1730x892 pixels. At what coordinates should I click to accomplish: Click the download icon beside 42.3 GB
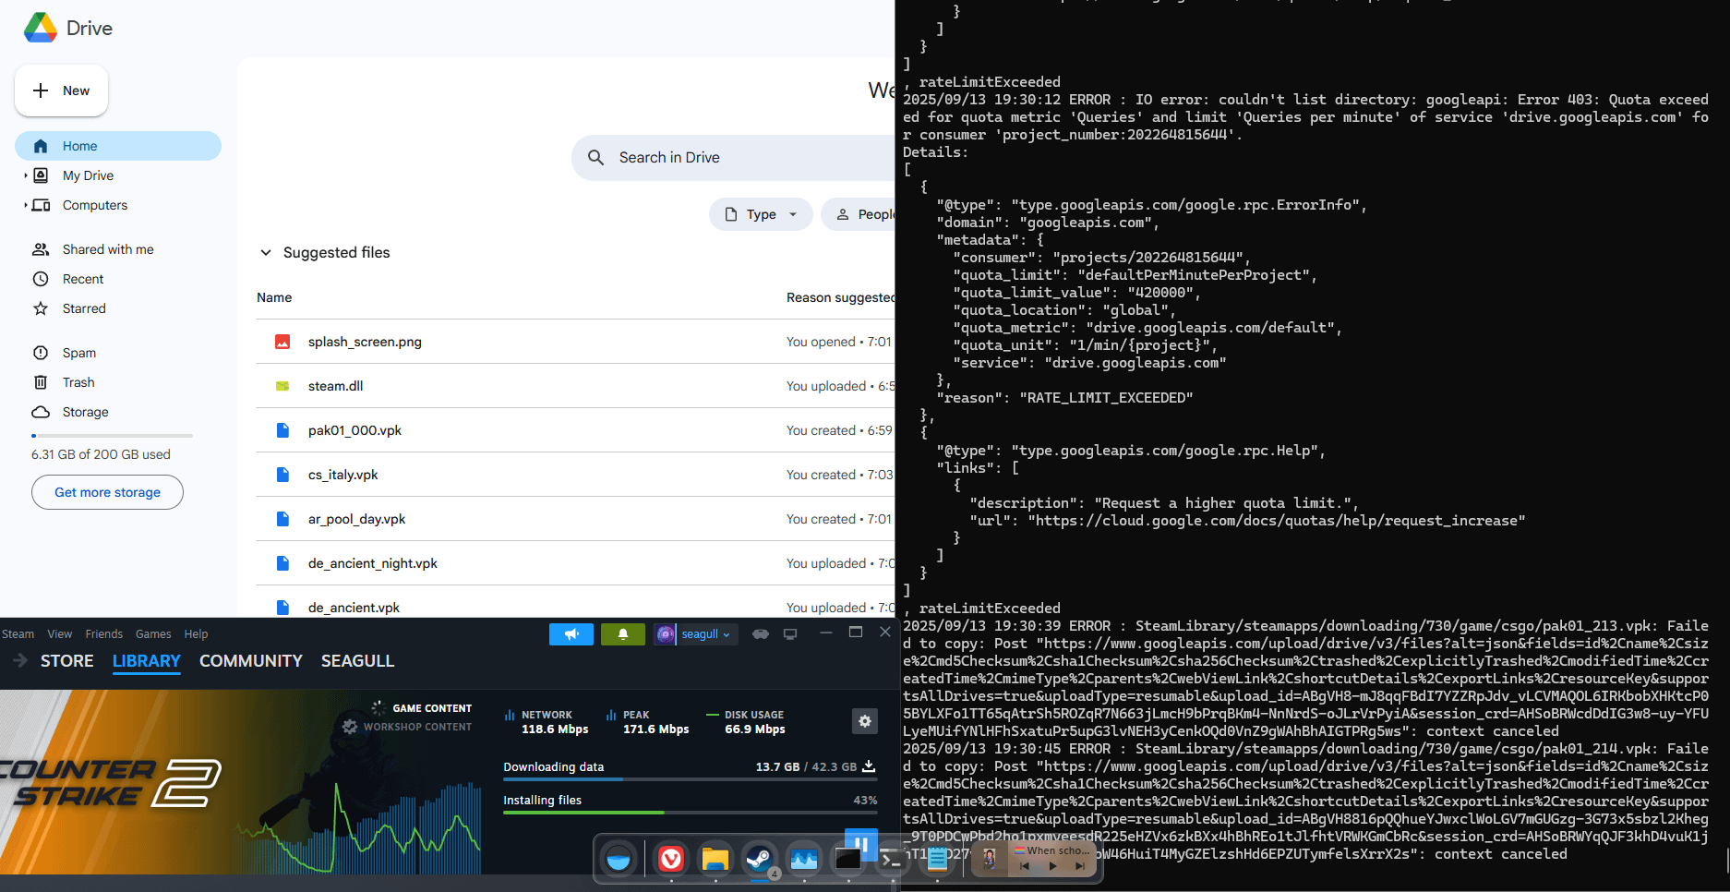pyautogui.click(x=869, y=766)
